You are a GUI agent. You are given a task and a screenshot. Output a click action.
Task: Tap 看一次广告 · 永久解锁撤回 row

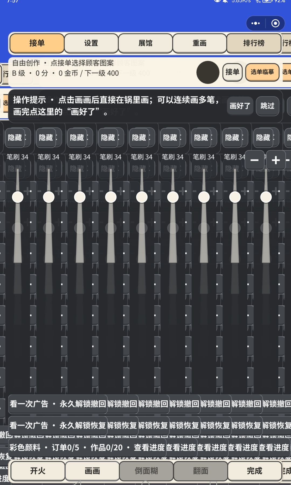(58, 404)
